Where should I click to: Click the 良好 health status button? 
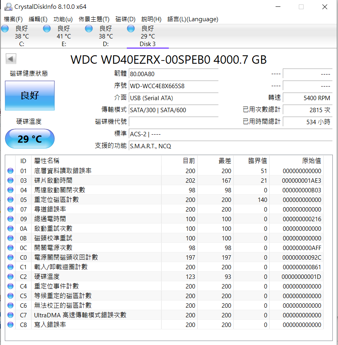pyautogui.click(x=30, y=95)
